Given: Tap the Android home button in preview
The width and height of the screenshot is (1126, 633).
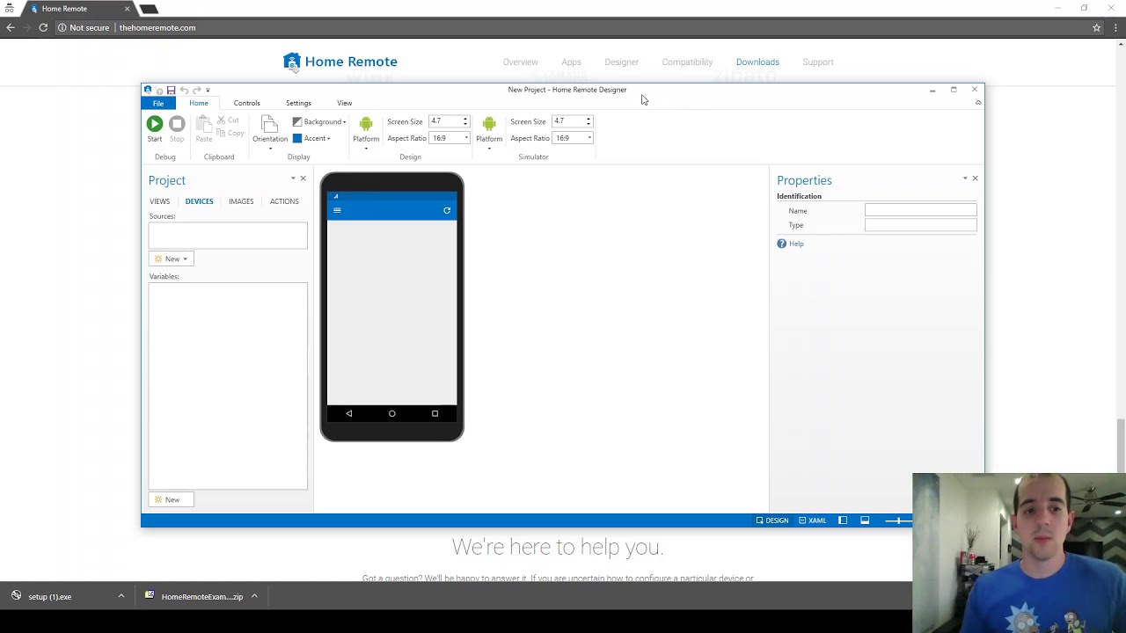Looking at the screenshot, I should 392,413.
